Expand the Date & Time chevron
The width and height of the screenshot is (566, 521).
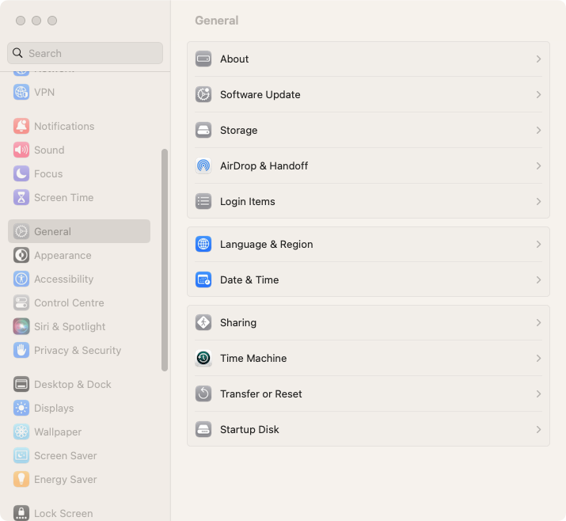pos(538,280)
